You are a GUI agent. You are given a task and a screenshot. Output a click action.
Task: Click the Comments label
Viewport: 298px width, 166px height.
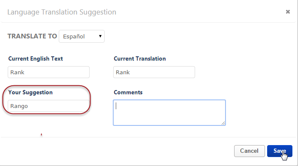tap(128, 92)
